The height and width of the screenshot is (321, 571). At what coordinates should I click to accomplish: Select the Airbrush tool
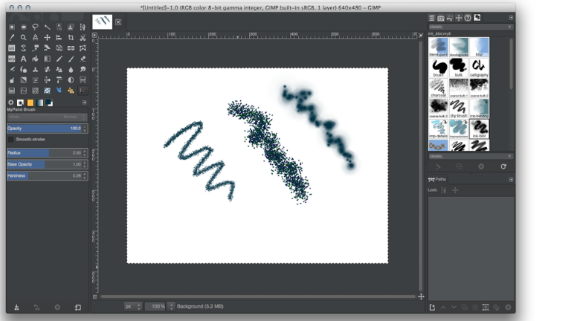pos(12,69)
